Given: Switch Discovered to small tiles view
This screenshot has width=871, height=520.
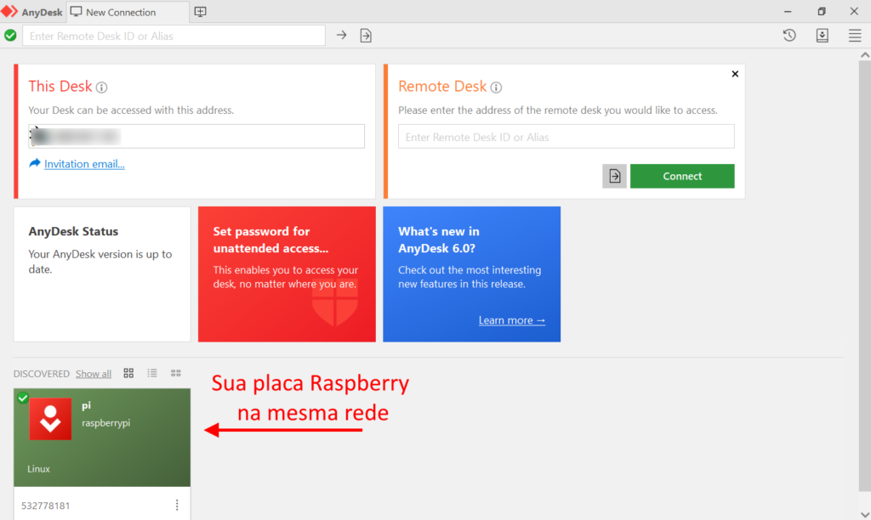Looking at the screenshot, I should point(176,373).
